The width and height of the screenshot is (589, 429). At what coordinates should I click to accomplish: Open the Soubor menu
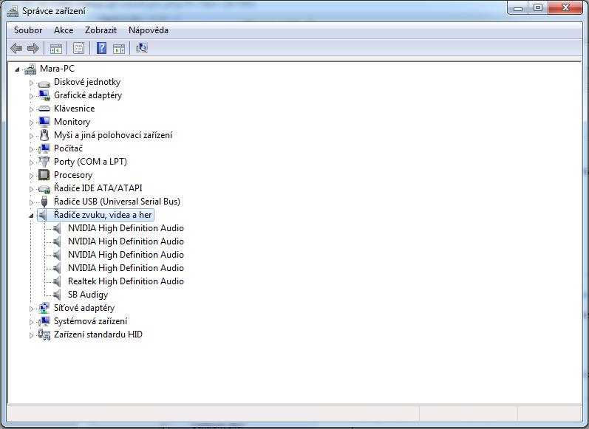[28, 30]
